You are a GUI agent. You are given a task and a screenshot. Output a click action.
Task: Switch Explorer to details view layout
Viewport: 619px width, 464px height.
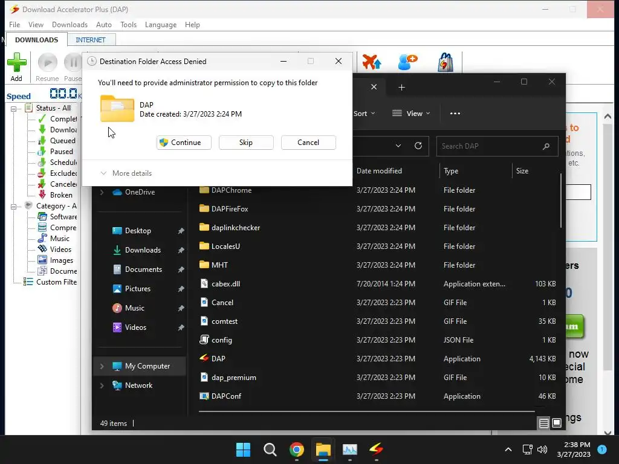[543, 424]
